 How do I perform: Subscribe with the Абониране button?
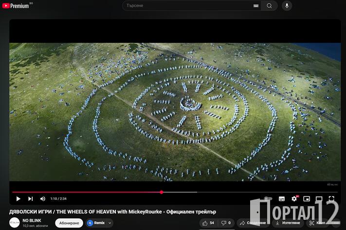[x=69, y=223]
